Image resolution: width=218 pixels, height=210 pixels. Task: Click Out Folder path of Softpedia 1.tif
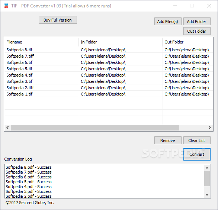point(187,94)
